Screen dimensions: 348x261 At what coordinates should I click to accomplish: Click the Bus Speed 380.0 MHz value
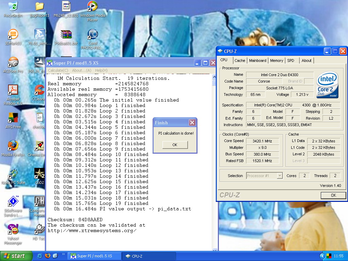point(262,154)
